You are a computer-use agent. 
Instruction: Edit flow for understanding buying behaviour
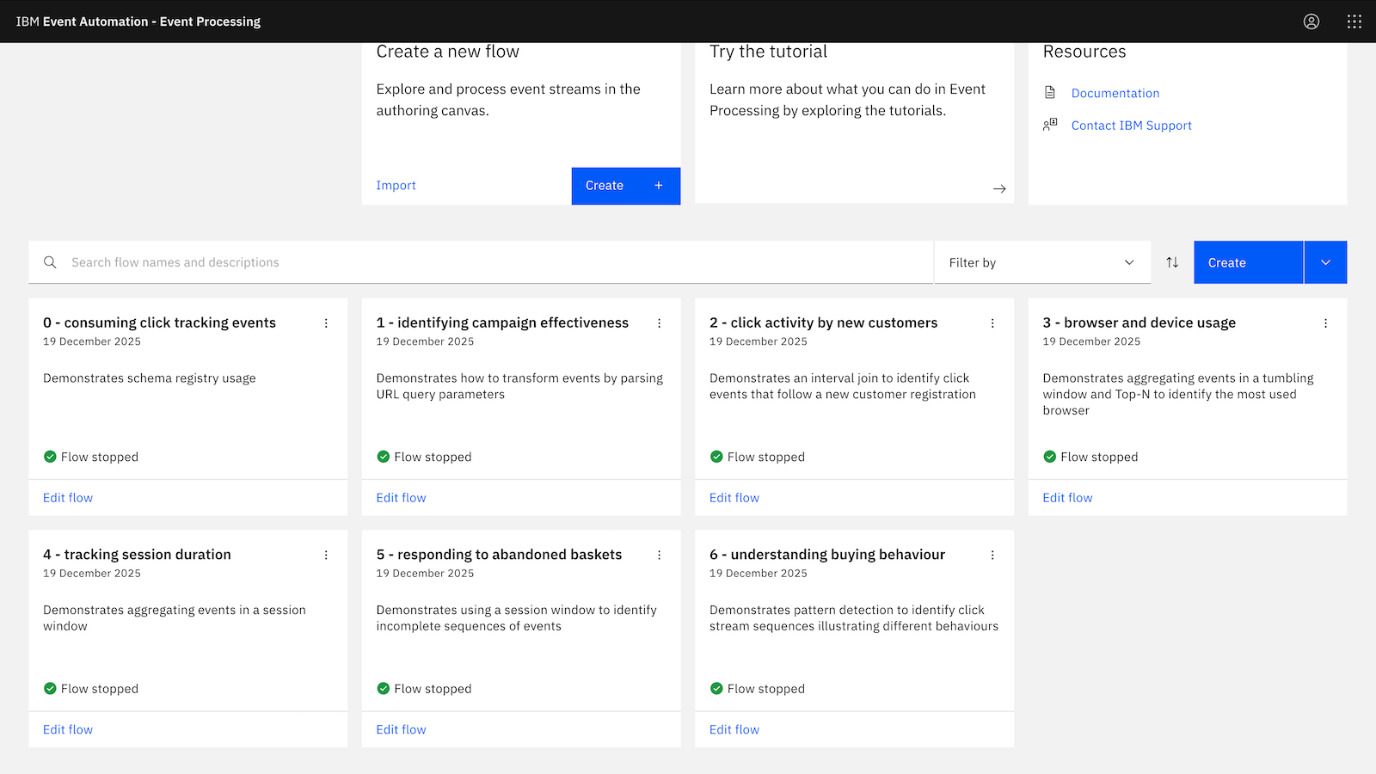click(x=734, y=729)
